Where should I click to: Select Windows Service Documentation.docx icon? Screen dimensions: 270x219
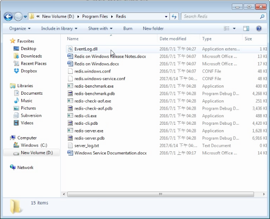coord(70,153)
